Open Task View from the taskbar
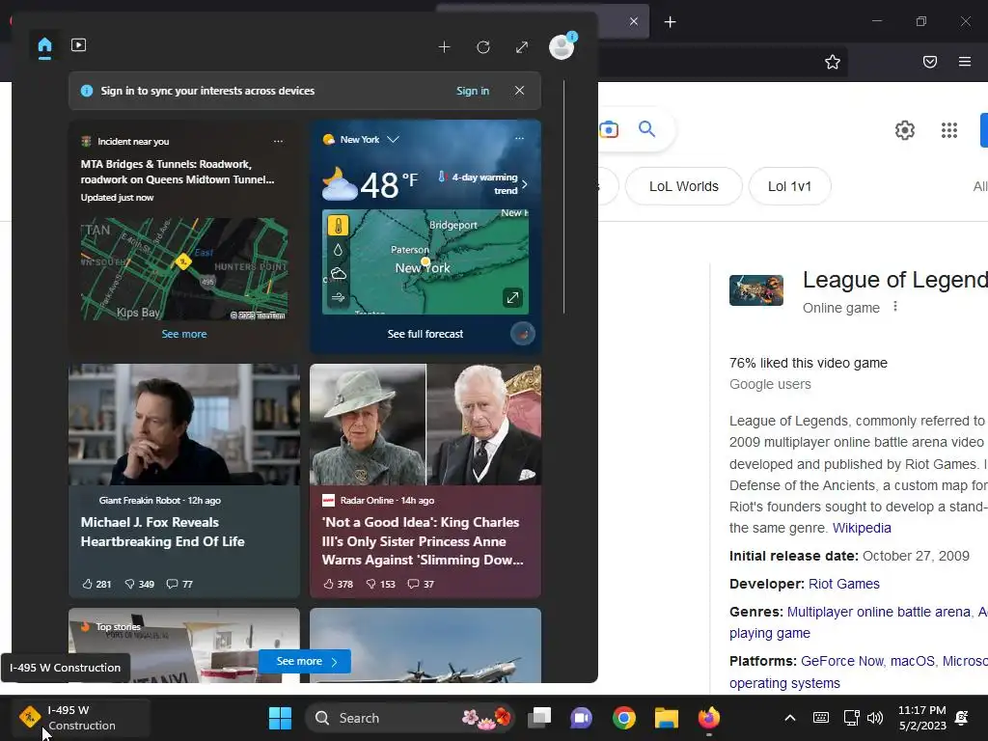988x741 pixels. click(x=539, y=718)
